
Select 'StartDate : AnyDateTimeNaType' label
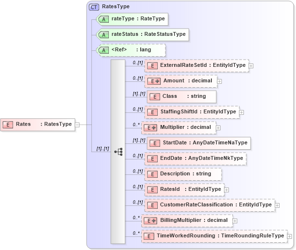coord(205,142)
